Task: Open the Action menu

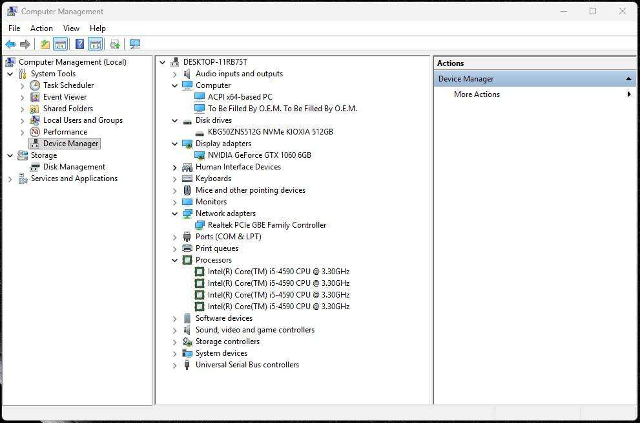Action: tap(41, 28)
